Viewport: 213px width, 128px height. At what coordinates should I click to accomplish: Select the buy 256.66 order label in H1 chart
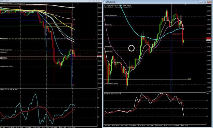[6, 67]
